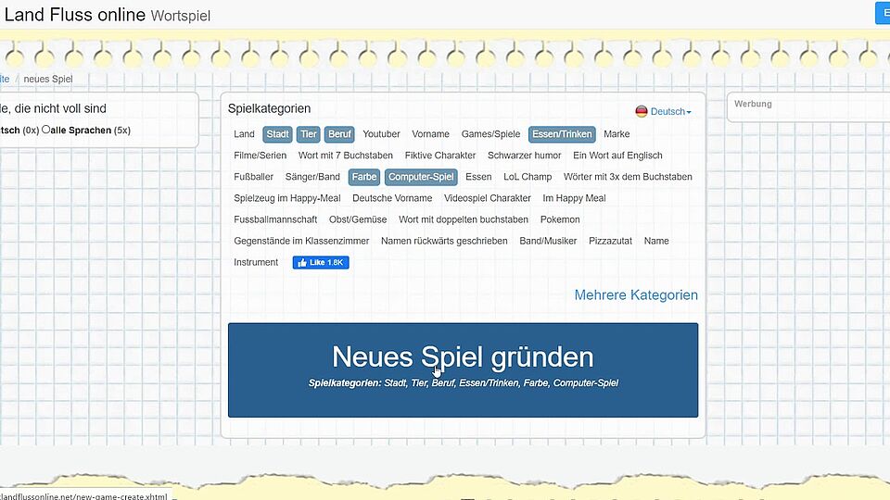
Task: Click the 'neues Spiel' breadcrumb
Action: tap(48, 79)
